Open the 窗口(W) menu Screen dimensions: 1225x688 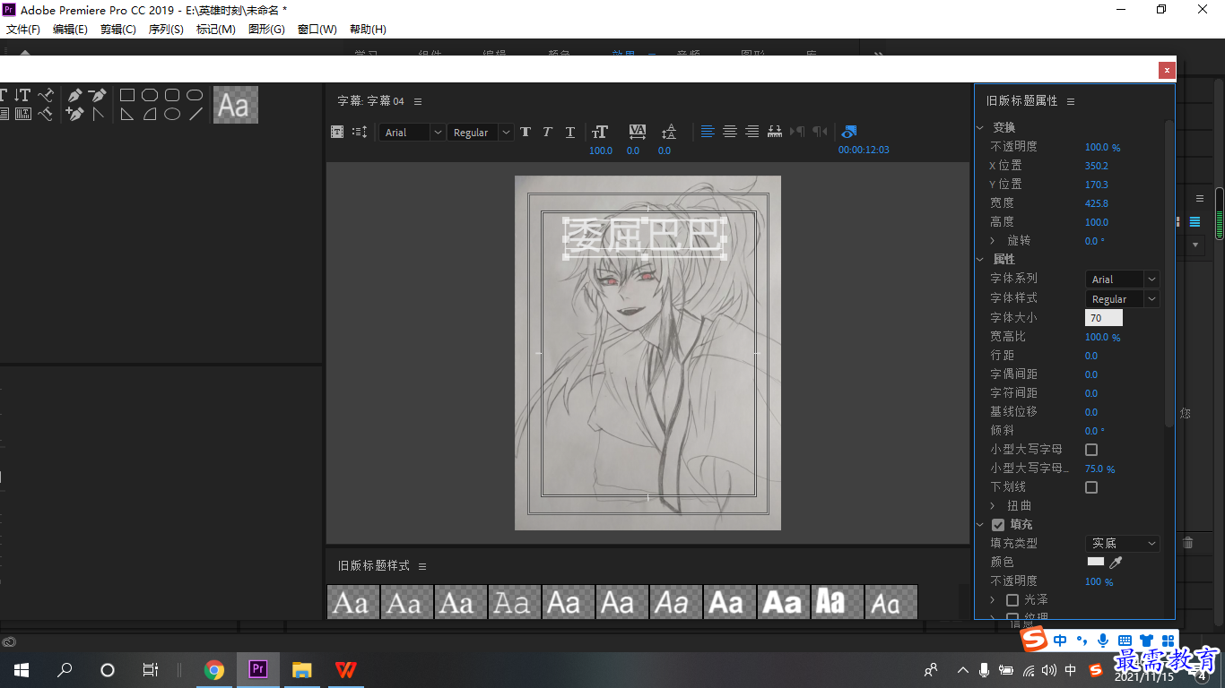click(317, 30)
